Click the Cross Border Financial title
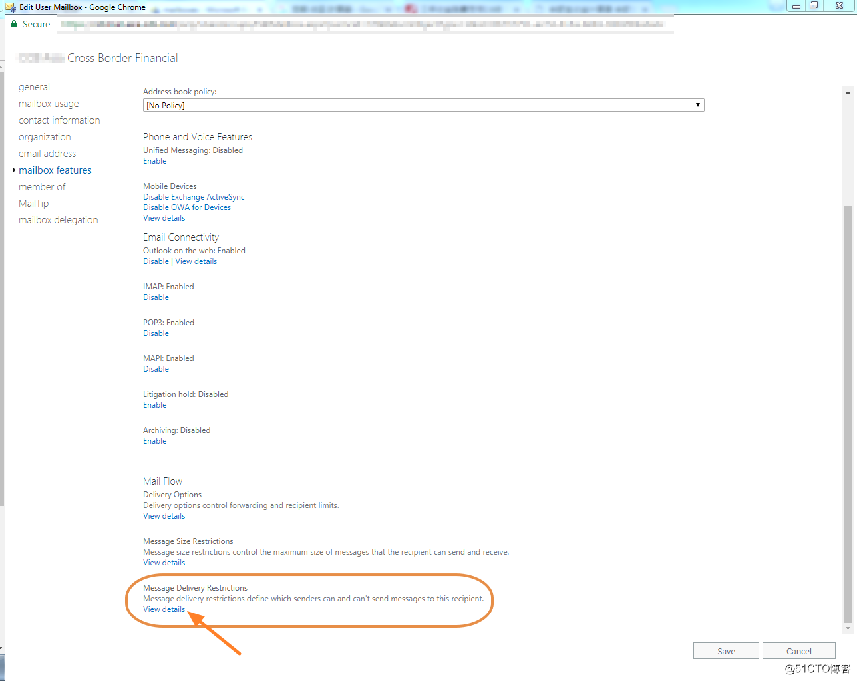This screenshot has height=681, width=857. click(122, 58)
